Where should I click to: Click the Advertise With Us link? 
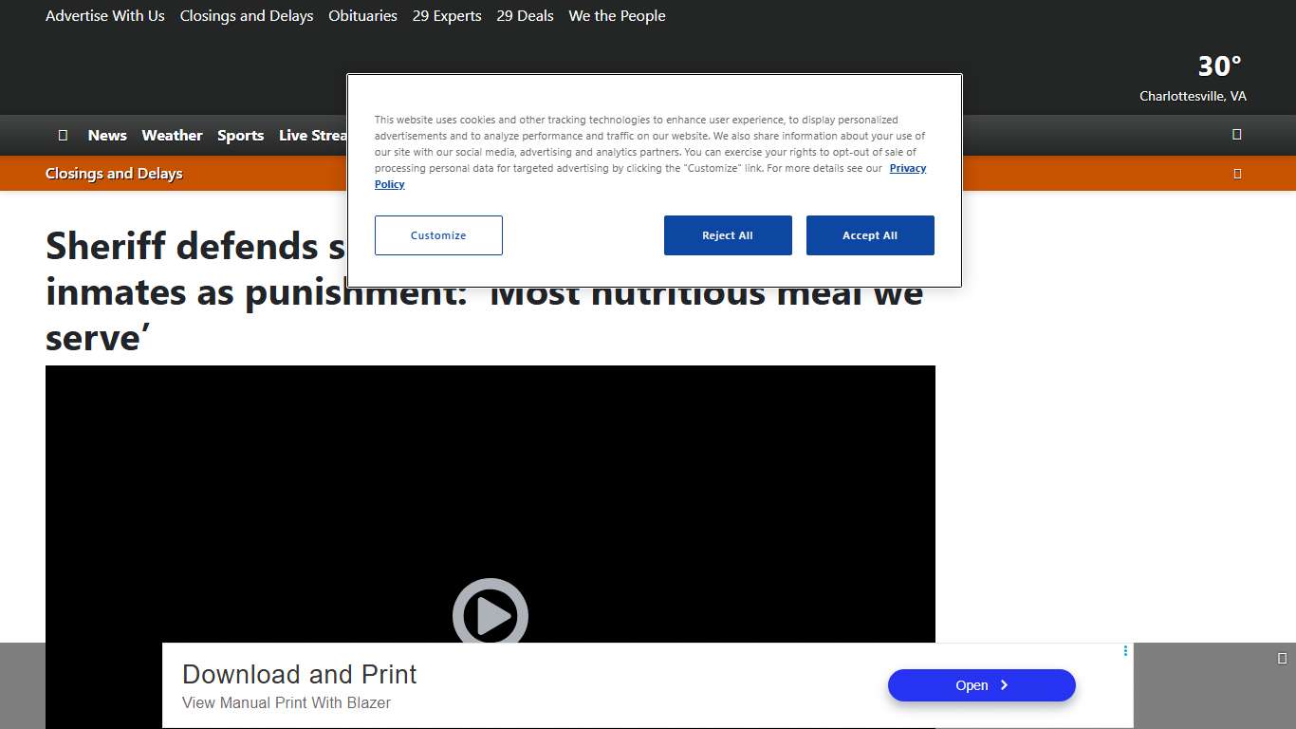[105, 16]
